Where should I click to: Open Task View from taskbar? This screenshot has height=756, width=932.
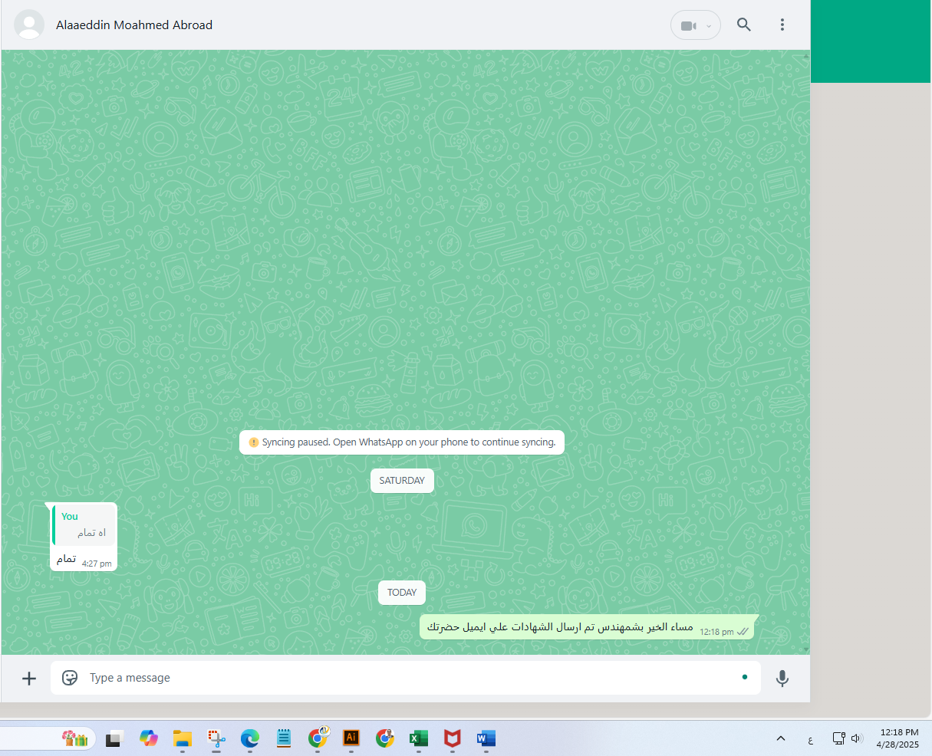pos(114,739)
